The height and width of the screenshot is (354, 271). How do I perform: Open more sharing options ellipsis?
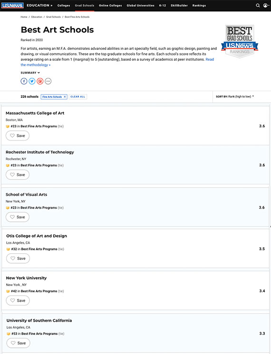48,81
